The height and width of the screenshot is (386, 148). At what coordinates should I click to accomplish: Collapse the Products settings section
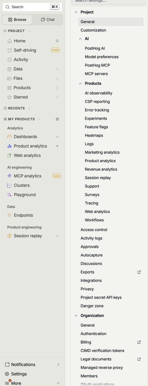tap(80, 83)
